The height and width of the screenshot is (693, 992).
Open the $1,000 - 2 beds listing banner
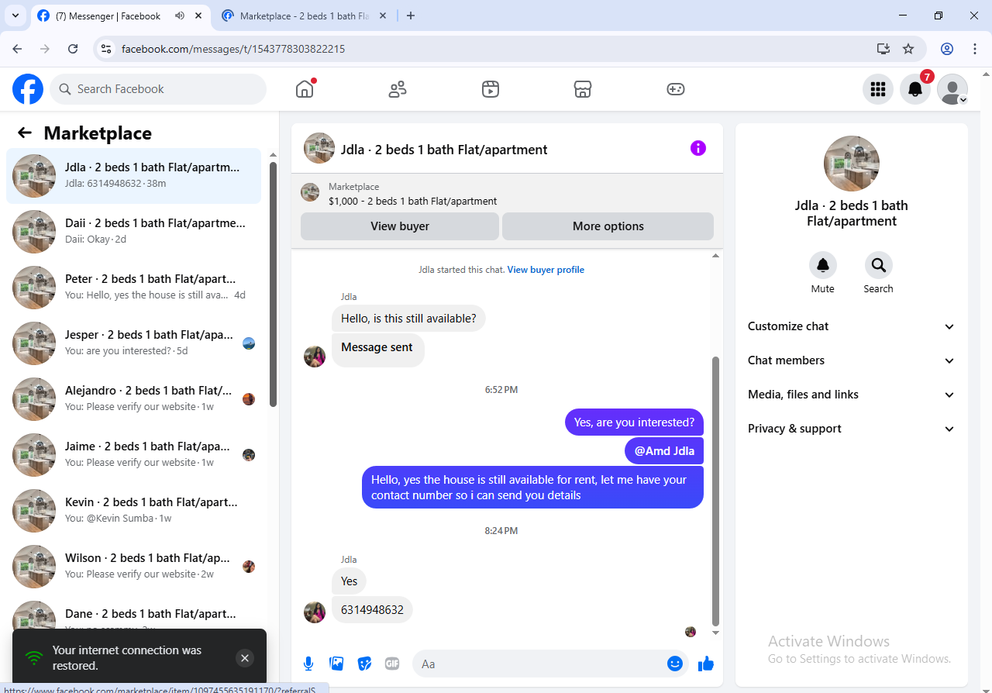(x=507, y=194)
